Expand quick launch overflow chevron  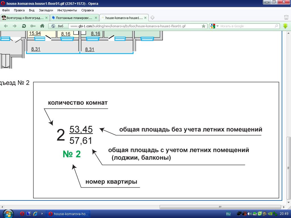click(x=42, y=214)
